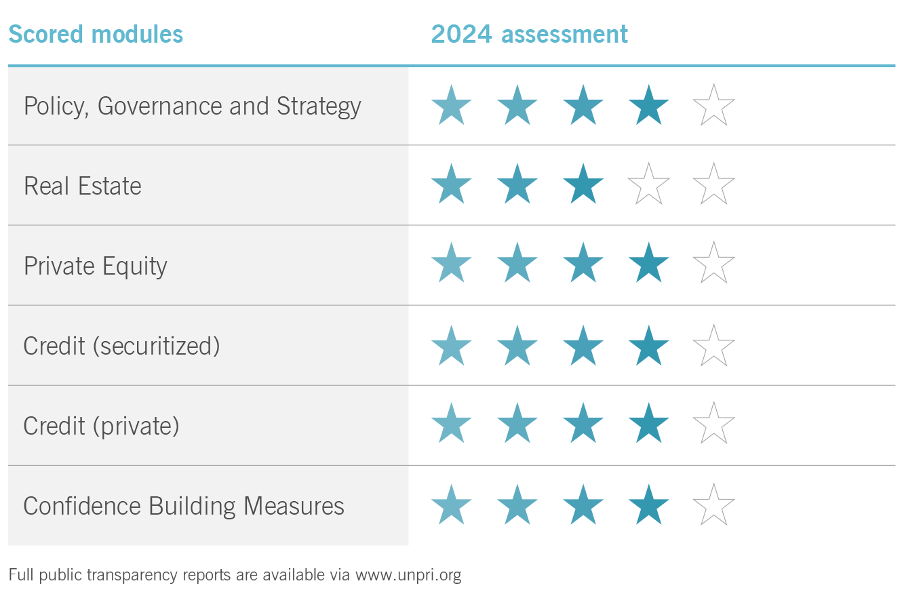Click the first star for Policy, Governance and Strategy
904x596 pixels.
[x=451, y=106]
